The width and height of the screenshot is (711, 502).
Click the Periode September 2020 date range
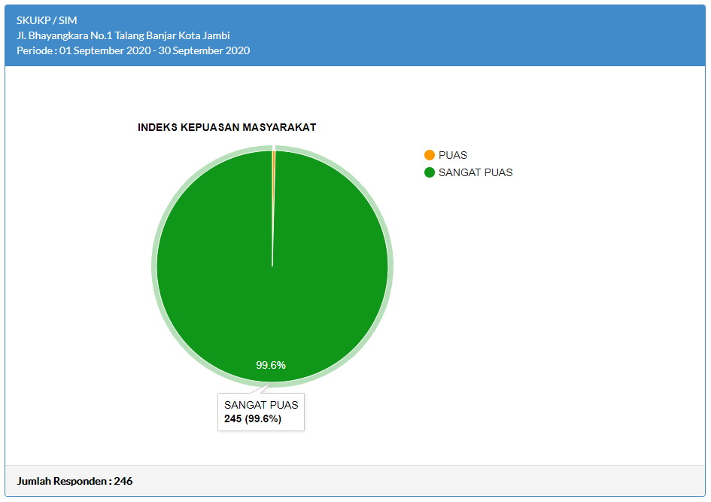tap(133, 50)
